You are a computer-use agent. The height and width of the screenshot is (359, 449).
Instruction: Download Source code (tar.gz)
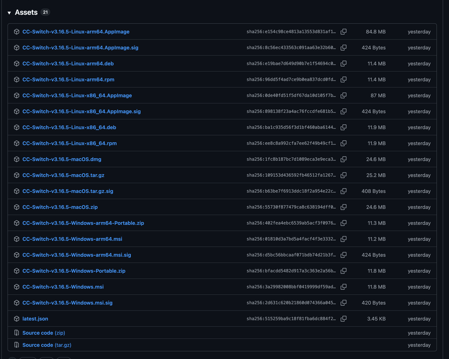pos(47,345)
